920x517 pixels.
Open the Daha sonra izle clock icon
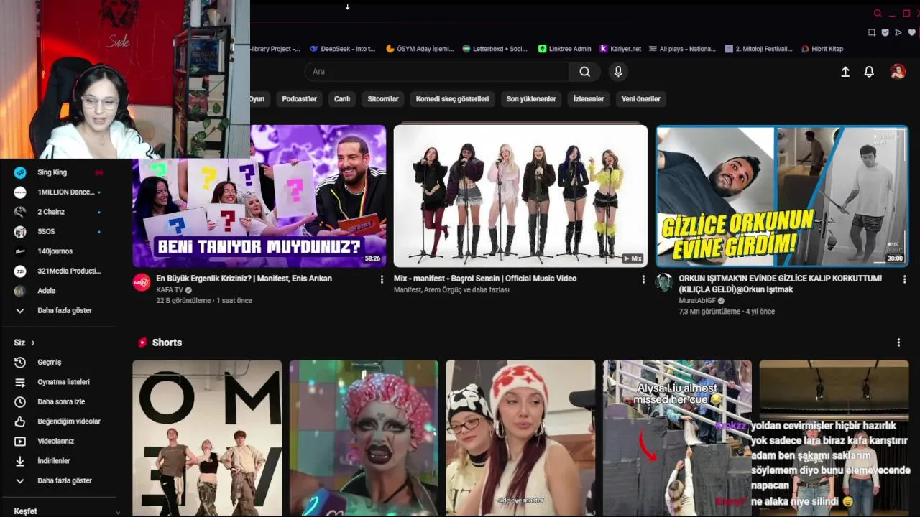20,402
